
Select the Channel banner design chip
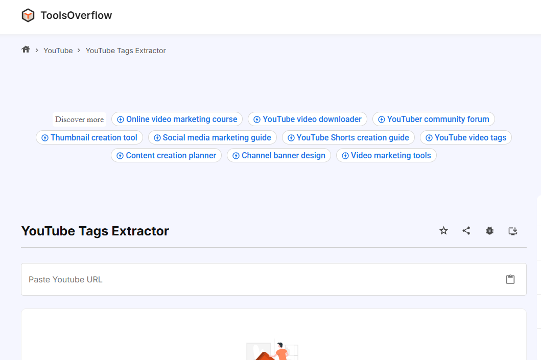(278, 155)
